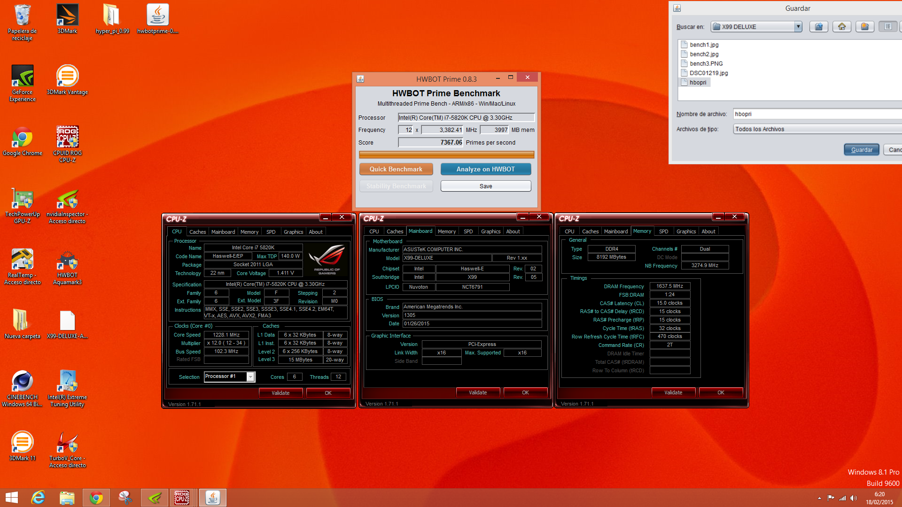Image resolution: width=902 pixels, height=507 pixels.
Task: Select the hyper_pi_0.99 folder icon
Action: click(112, 19)
